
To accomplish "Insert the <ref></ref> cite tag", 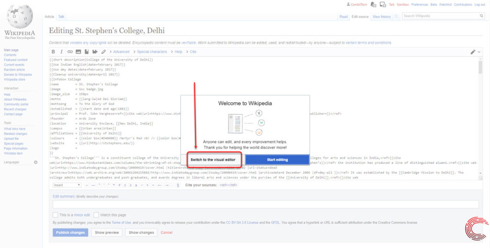I will pos(228,185).
